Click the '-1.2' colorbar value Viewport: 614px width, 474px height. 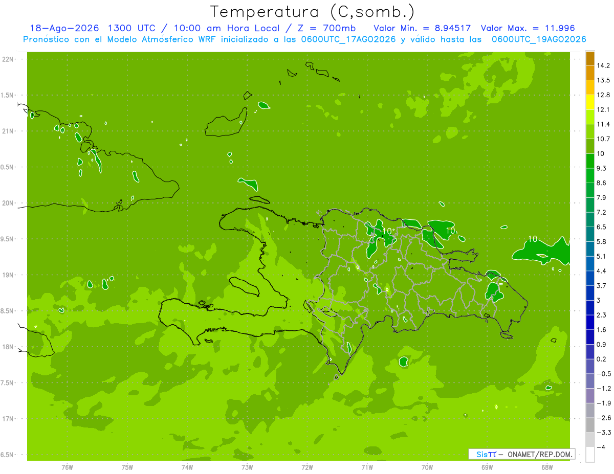point(603,389)
